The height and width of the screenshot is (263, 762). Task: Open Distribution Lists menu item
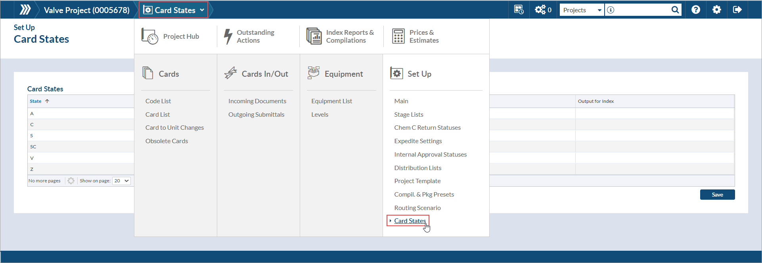tap(417, 168)
